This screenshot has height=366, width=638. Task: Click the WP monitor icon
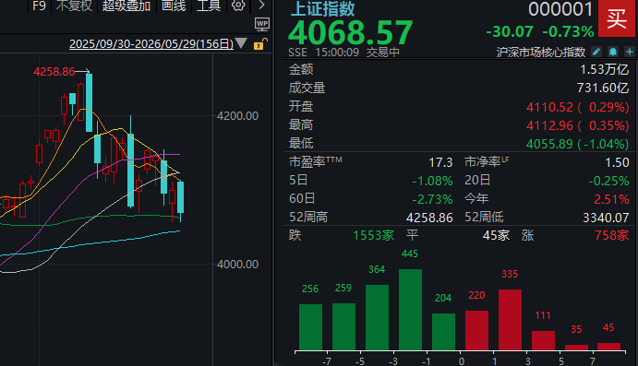coord(262,25)
